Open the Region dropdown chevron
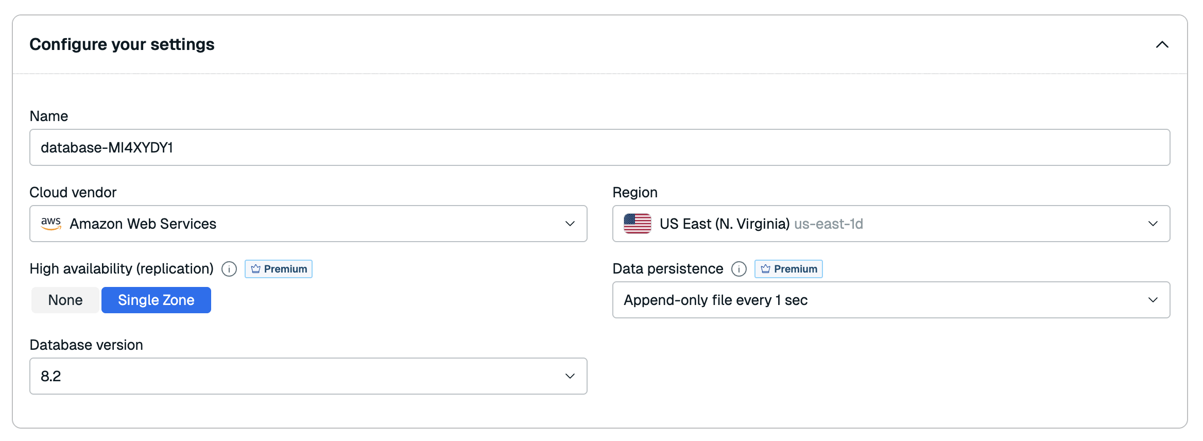Image resolution: width=1203 pixels, height=441 pixels. point(1153,224)
